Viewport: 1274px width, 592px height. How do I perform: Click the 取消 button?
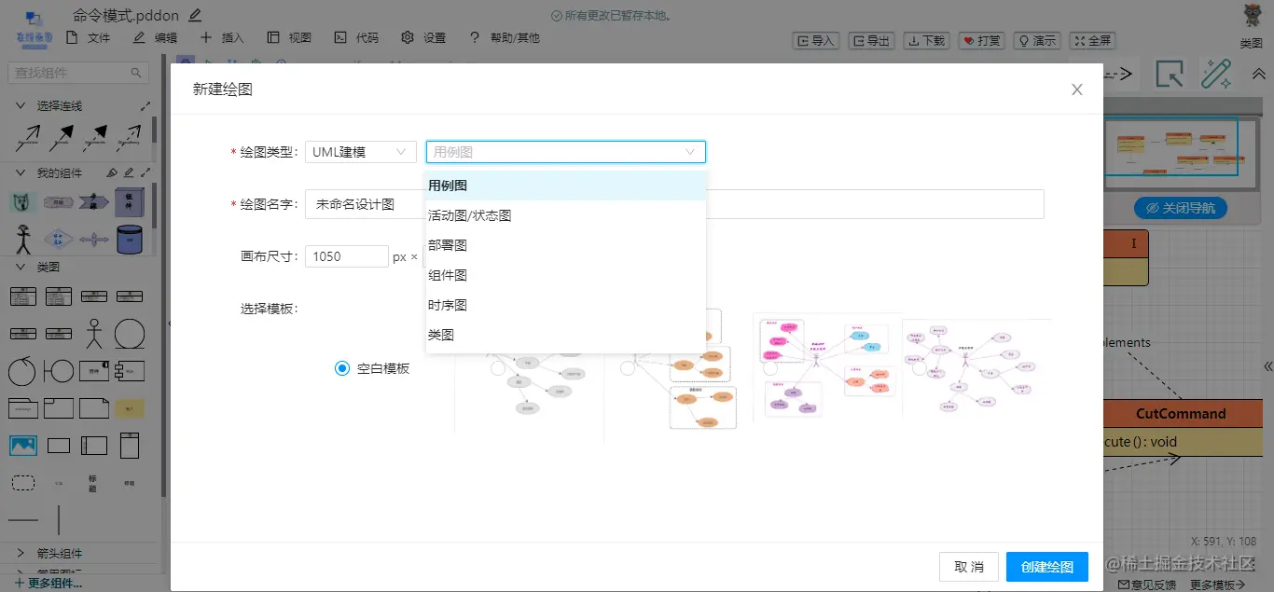tap(969, 567)
